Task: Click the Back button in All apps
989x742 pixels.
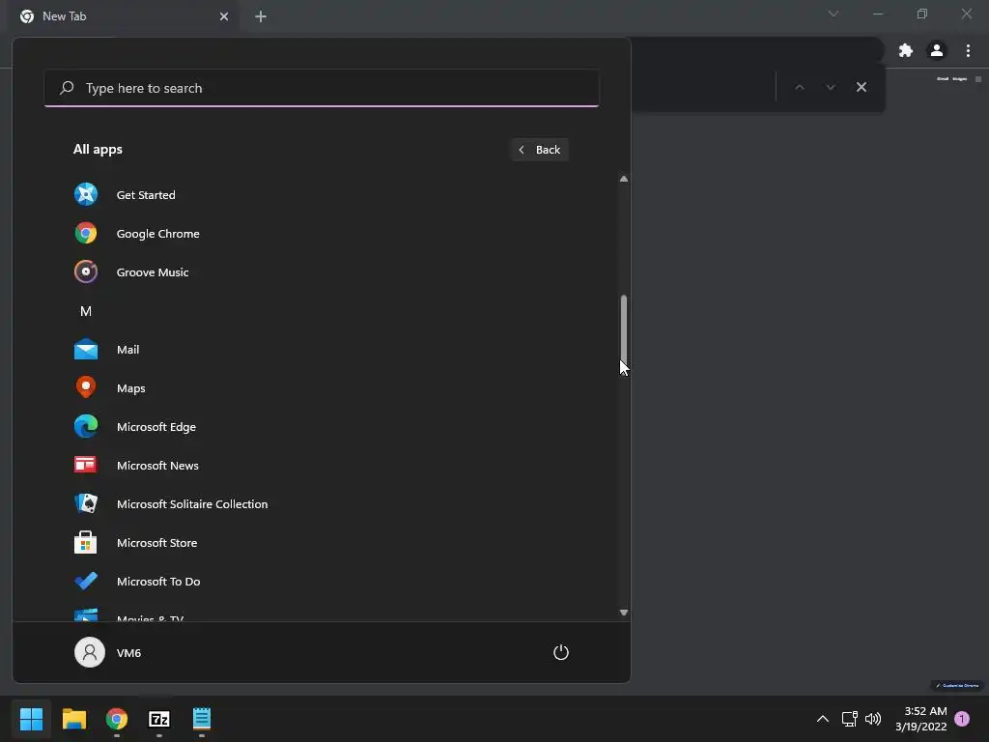Action: (539, 150)
